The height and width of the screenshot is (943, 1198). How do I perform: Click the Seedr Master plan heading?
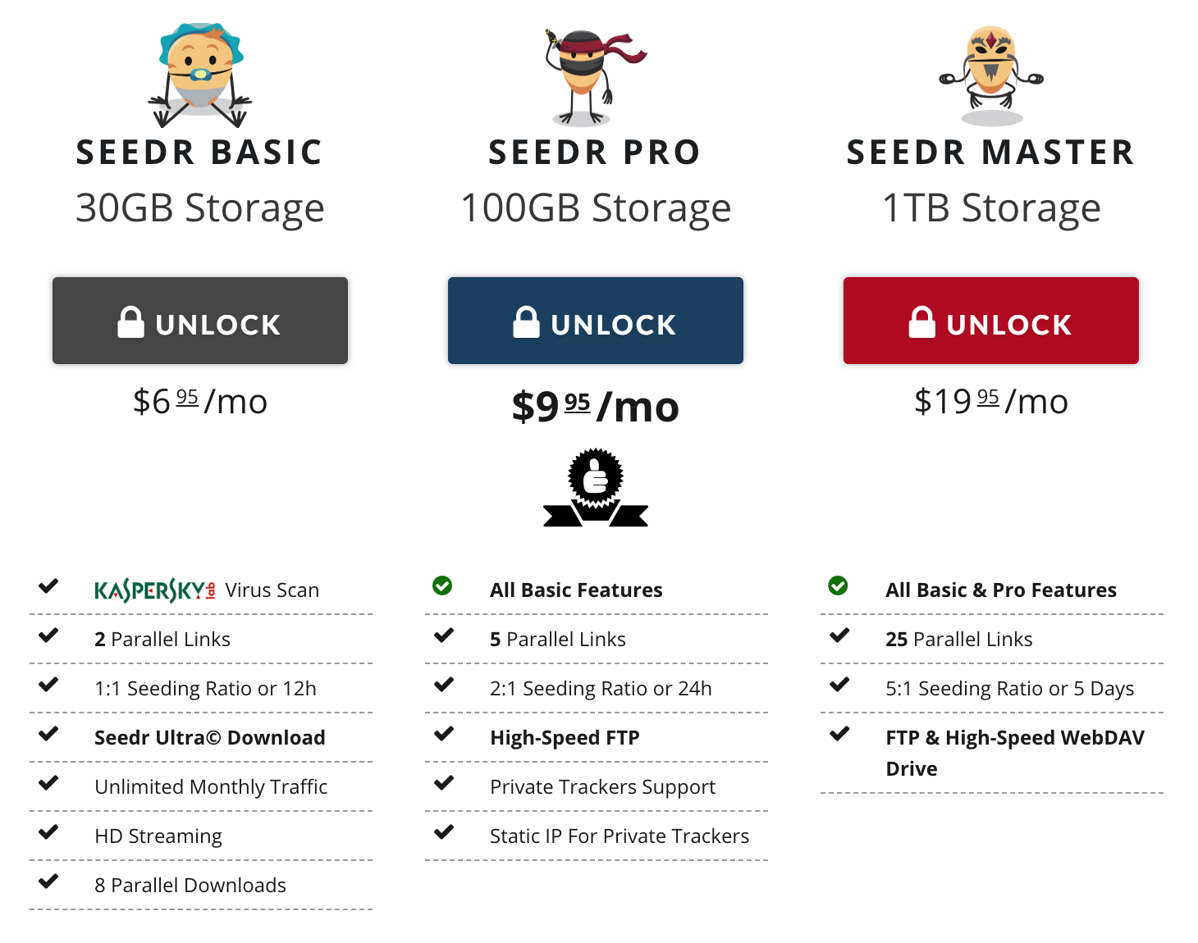tap(990, 153)
